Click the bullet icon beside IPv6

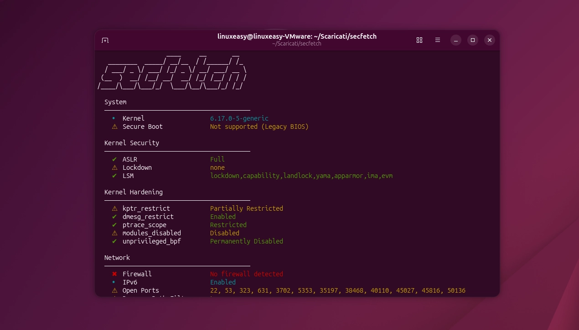click(114, 282)
